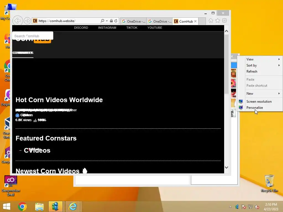
Task: Open the YOUTUBE link
Action: 155,28
